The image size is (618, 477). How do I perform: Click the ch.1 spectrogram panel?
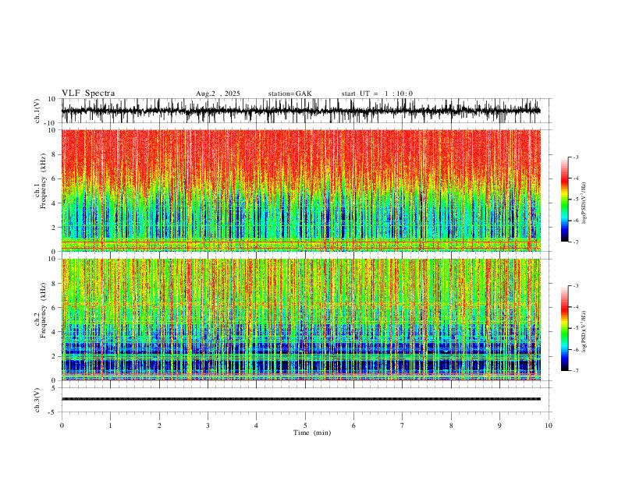[300, 190]
